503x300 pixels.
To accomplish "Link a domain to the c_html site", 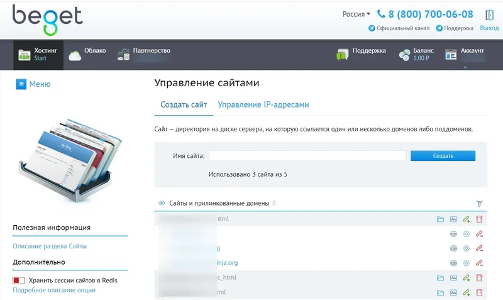I will coord(466,278).
